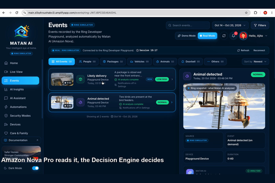This screenshot has width=275, height=183.
Task: Select Real Mode
Action: [207, 36]
